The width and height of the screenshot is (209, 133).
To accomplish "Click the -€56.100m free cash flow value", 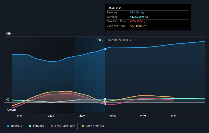I will [137, 21].
